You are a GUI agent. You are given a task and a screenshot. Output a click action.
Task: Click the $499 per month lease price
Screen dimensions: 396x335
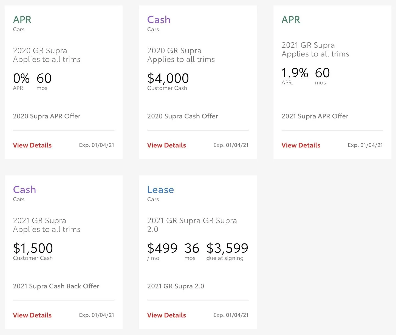pos(162,248)
